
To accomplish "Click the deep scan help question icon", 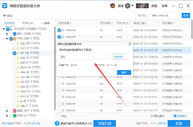I will tap(57, 123).
